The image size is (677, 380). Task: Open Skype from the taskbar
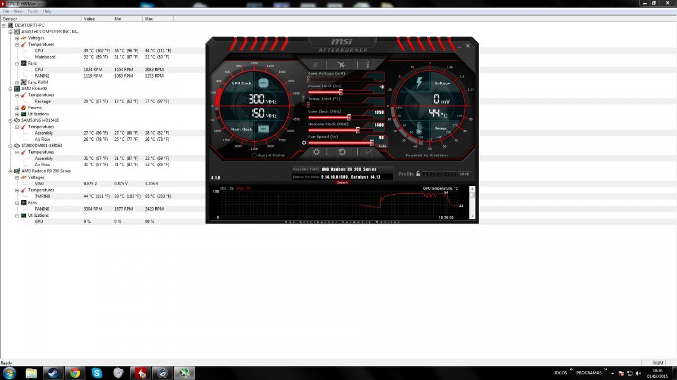(x=96, y=373)
